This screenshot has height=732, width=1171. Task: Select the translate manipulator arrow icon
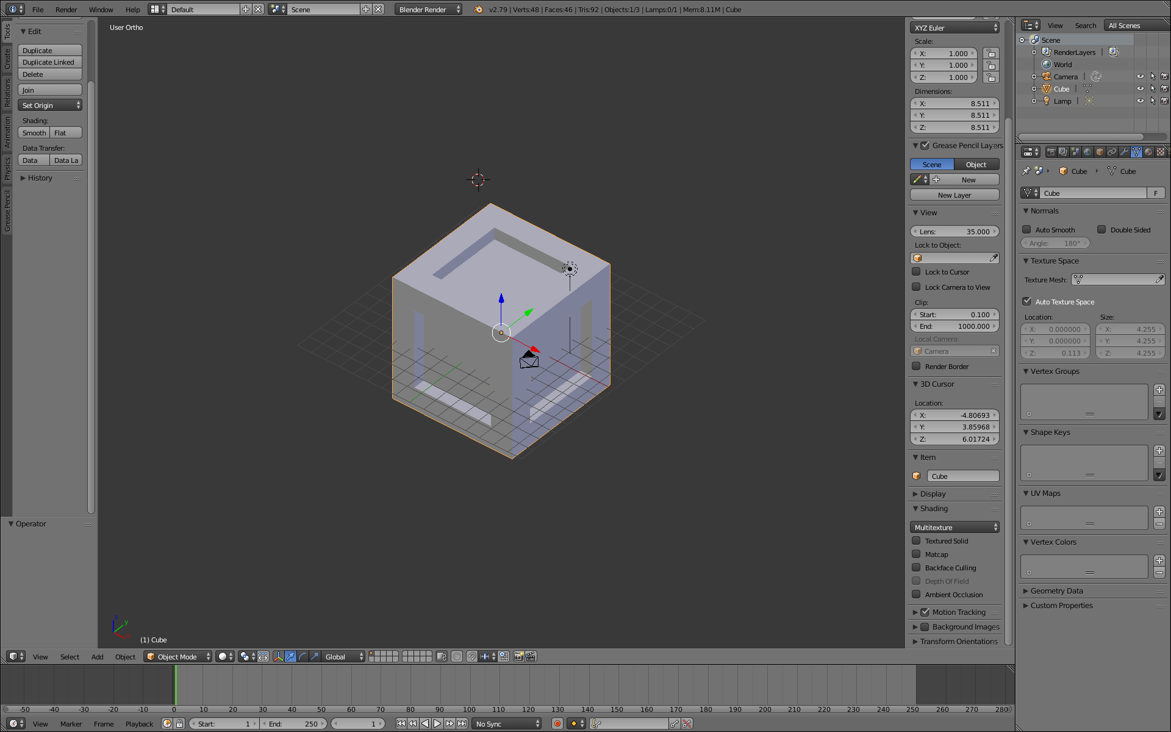(x=290, y=656)
